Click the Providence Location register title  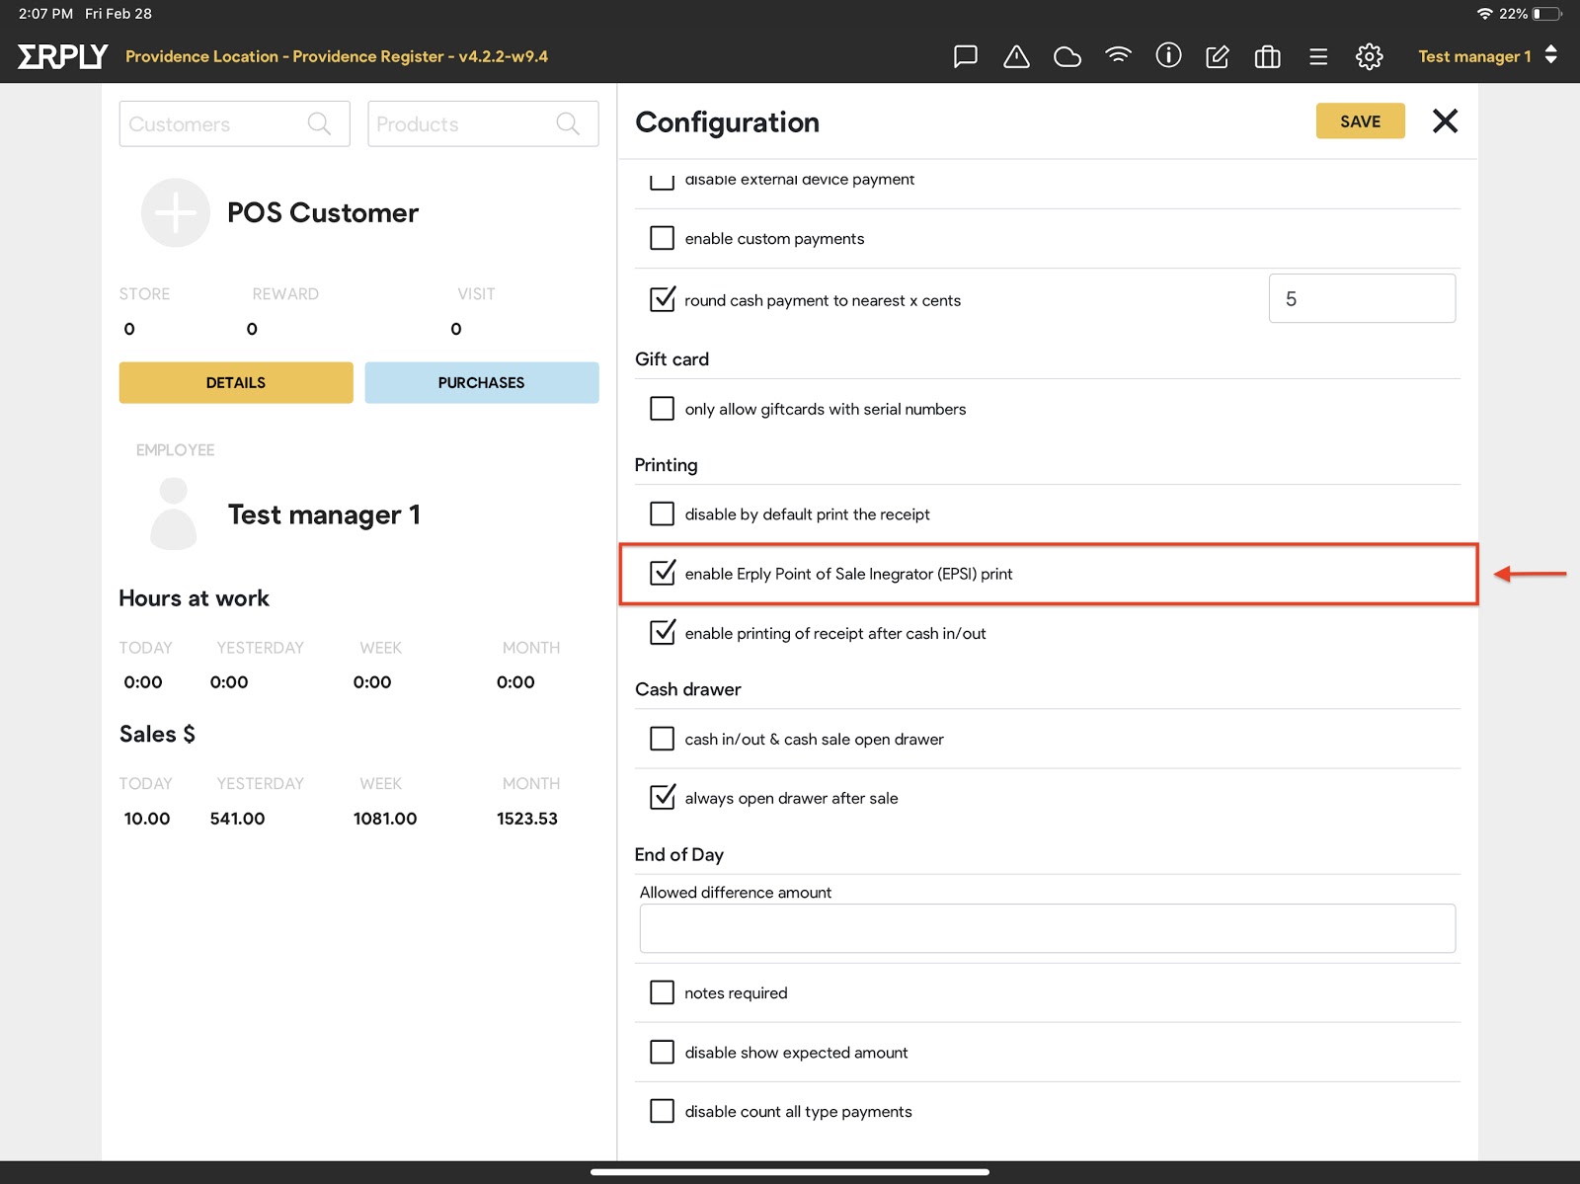(x=336, y=56)
